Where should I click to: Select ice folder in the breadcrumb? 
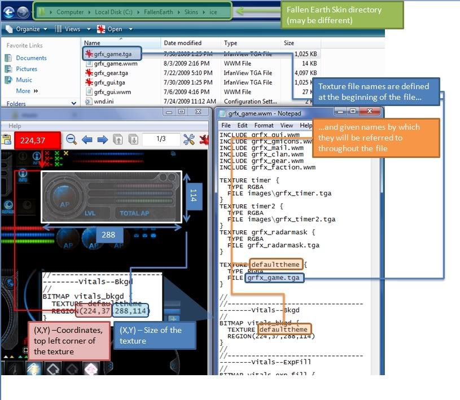[x=213, y=12]
